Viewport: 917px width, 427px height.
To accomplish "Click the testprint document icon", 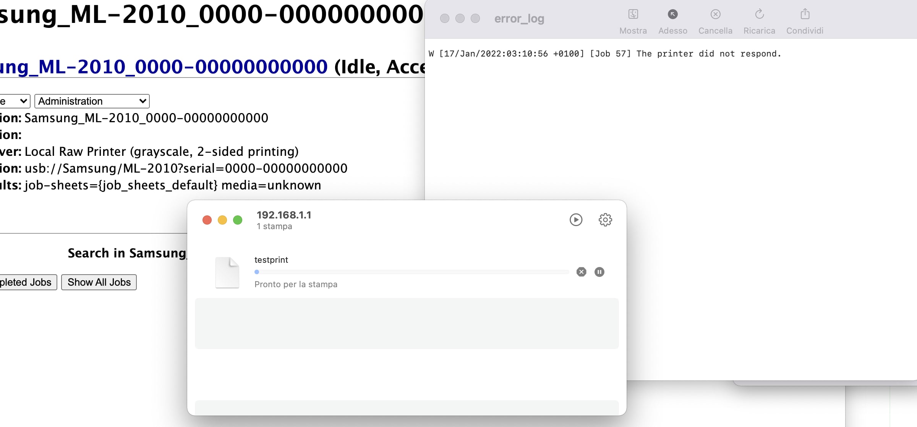I will 227,272.
